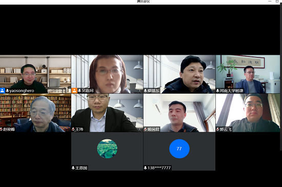
Task: Click the yaosonghero name label
Action: [x=22, y=91]
